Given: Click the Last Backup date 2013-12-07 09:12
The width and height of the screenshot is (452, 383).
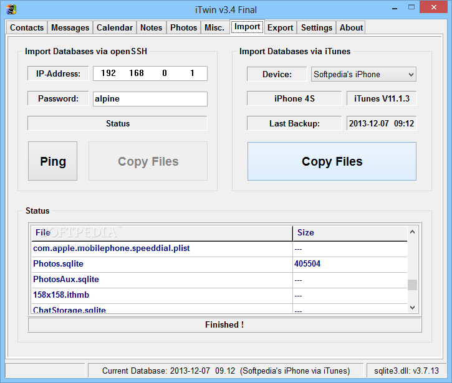Looking at the screenshot, I should point(382,123).
